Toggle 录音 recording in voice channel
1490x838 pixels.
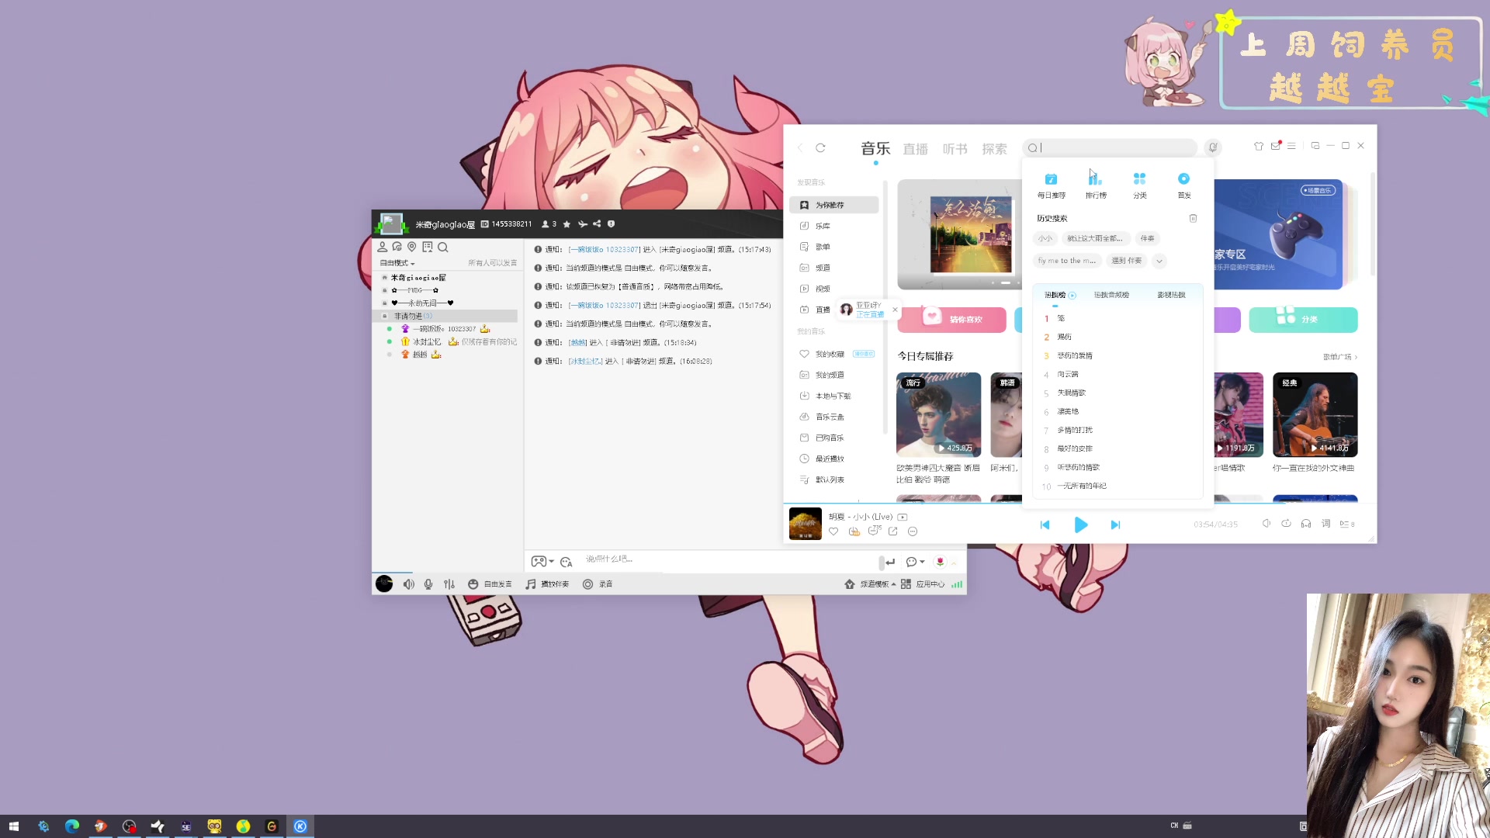click(x=598, y=584)
